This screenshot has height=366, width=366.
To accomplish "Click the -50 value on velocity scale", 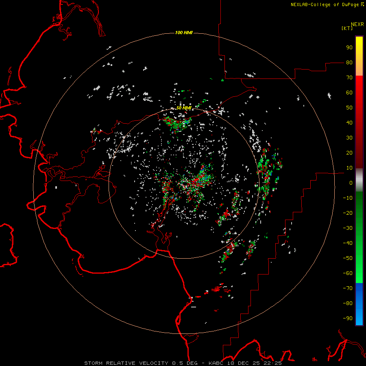I will coord(348,258).
